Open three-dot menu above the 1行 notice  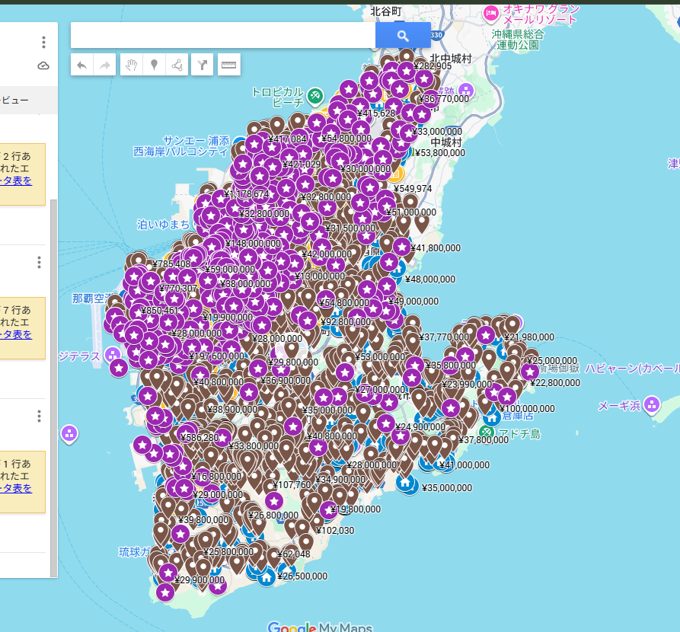(39, 417)
